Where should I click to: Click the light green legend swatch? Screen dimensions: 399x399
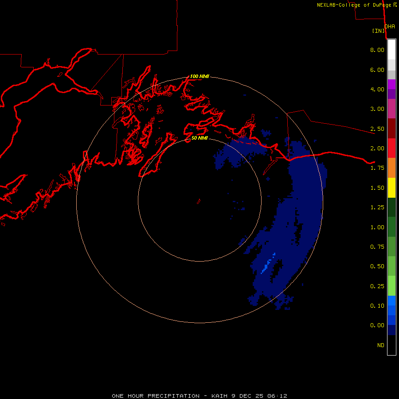[391, 286]
